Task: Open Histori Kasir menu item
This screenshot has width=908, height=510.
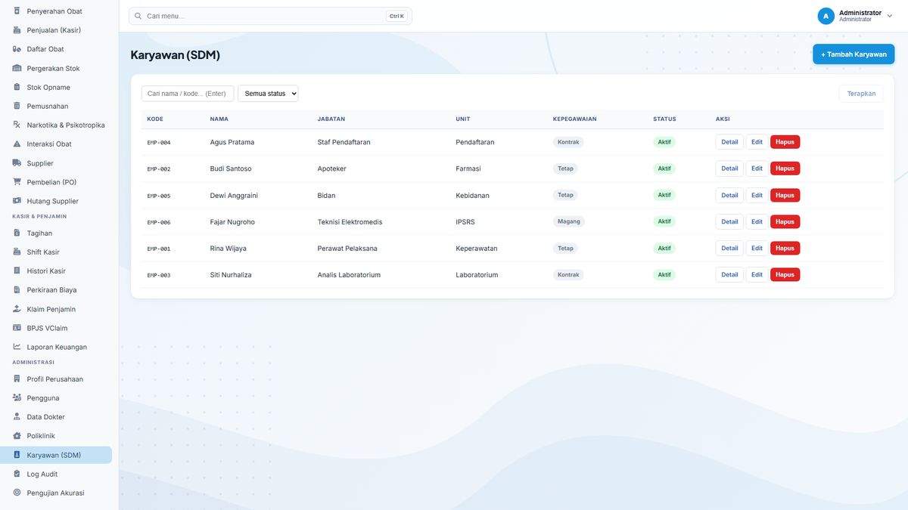Action: (x=56, y=271)
